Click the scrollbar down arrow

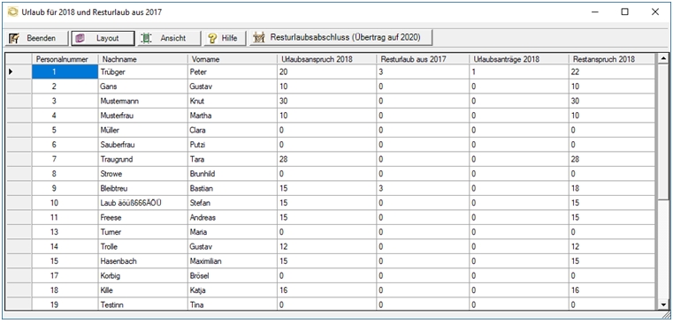click(x=663, y=304)
